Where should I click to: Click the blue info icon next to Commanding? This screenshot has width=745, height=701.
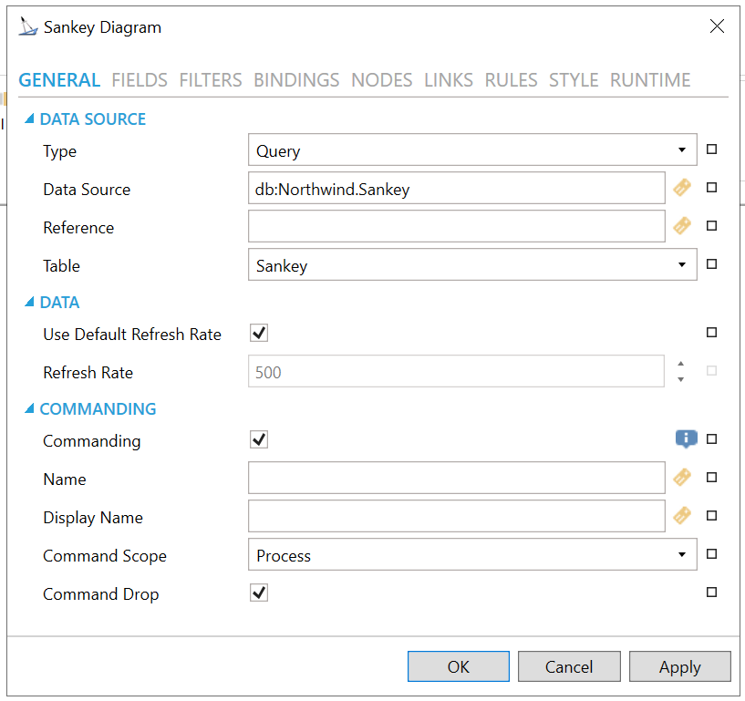(x=686, y=439)
